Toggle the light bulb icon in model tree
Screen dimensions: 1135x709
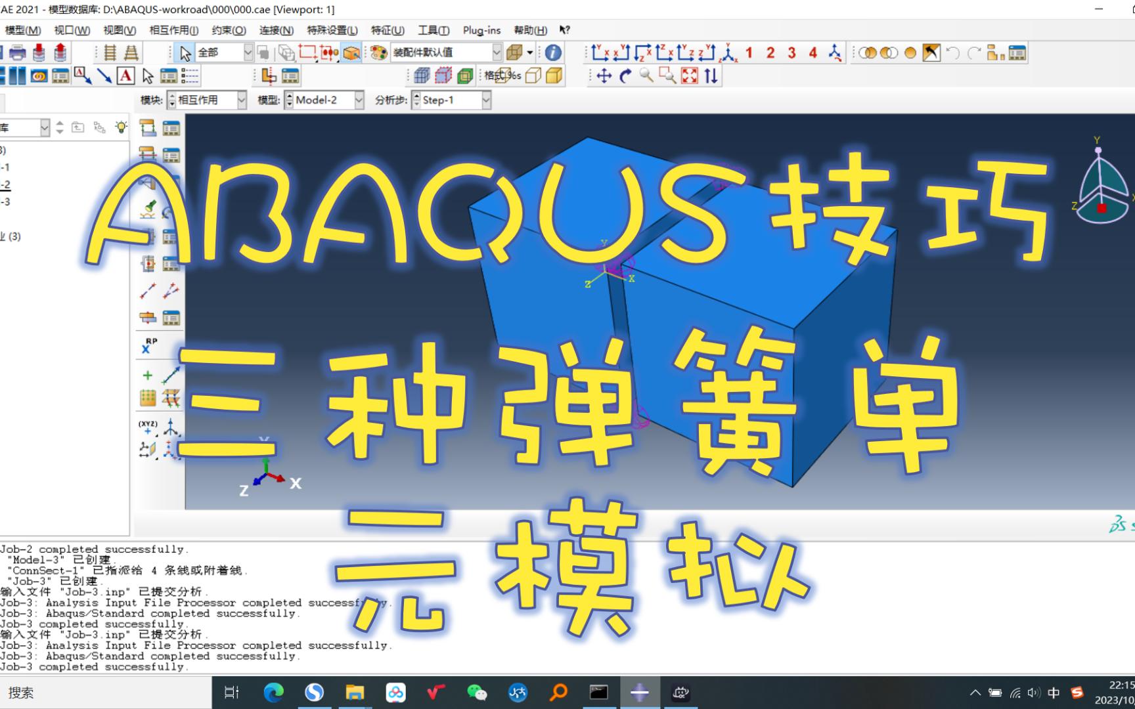click(121, 127)
